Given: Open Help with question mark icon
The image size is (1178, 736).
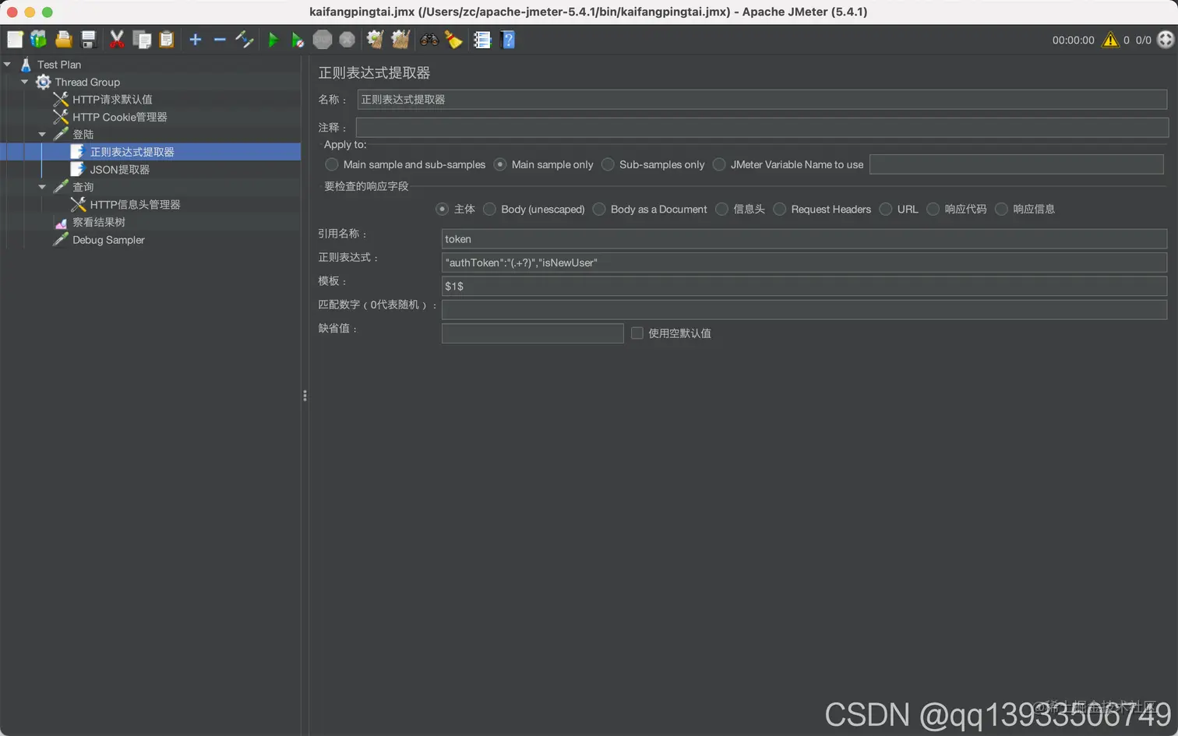Looking at the screenshot, I should (508, 39).
